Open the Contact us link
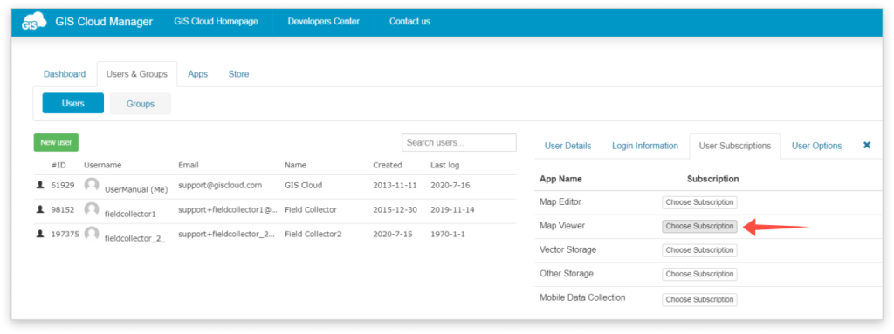 (410, 22)
